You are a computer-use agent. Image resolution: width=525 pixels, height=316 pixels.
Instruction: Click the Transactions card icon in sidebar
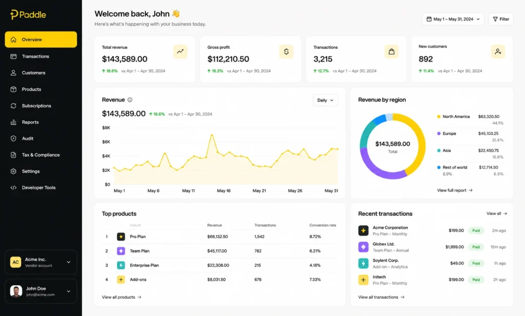13,56
